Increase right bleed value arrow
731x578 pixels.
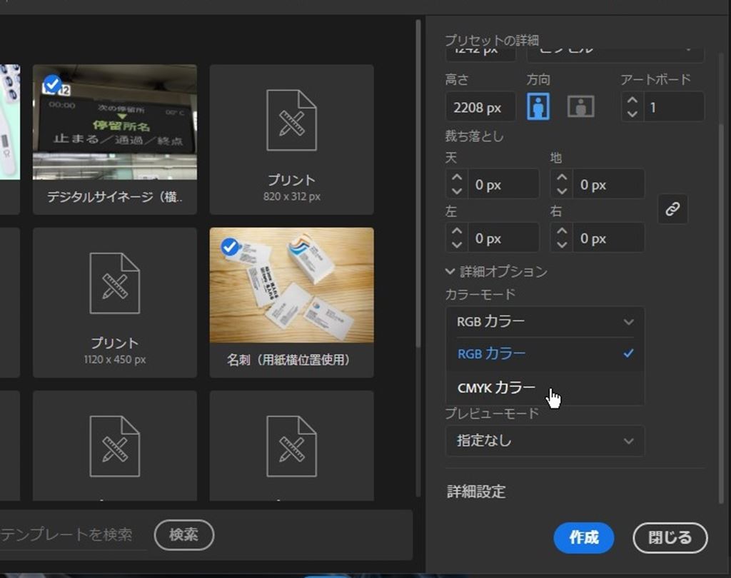(x=562, y=232)
